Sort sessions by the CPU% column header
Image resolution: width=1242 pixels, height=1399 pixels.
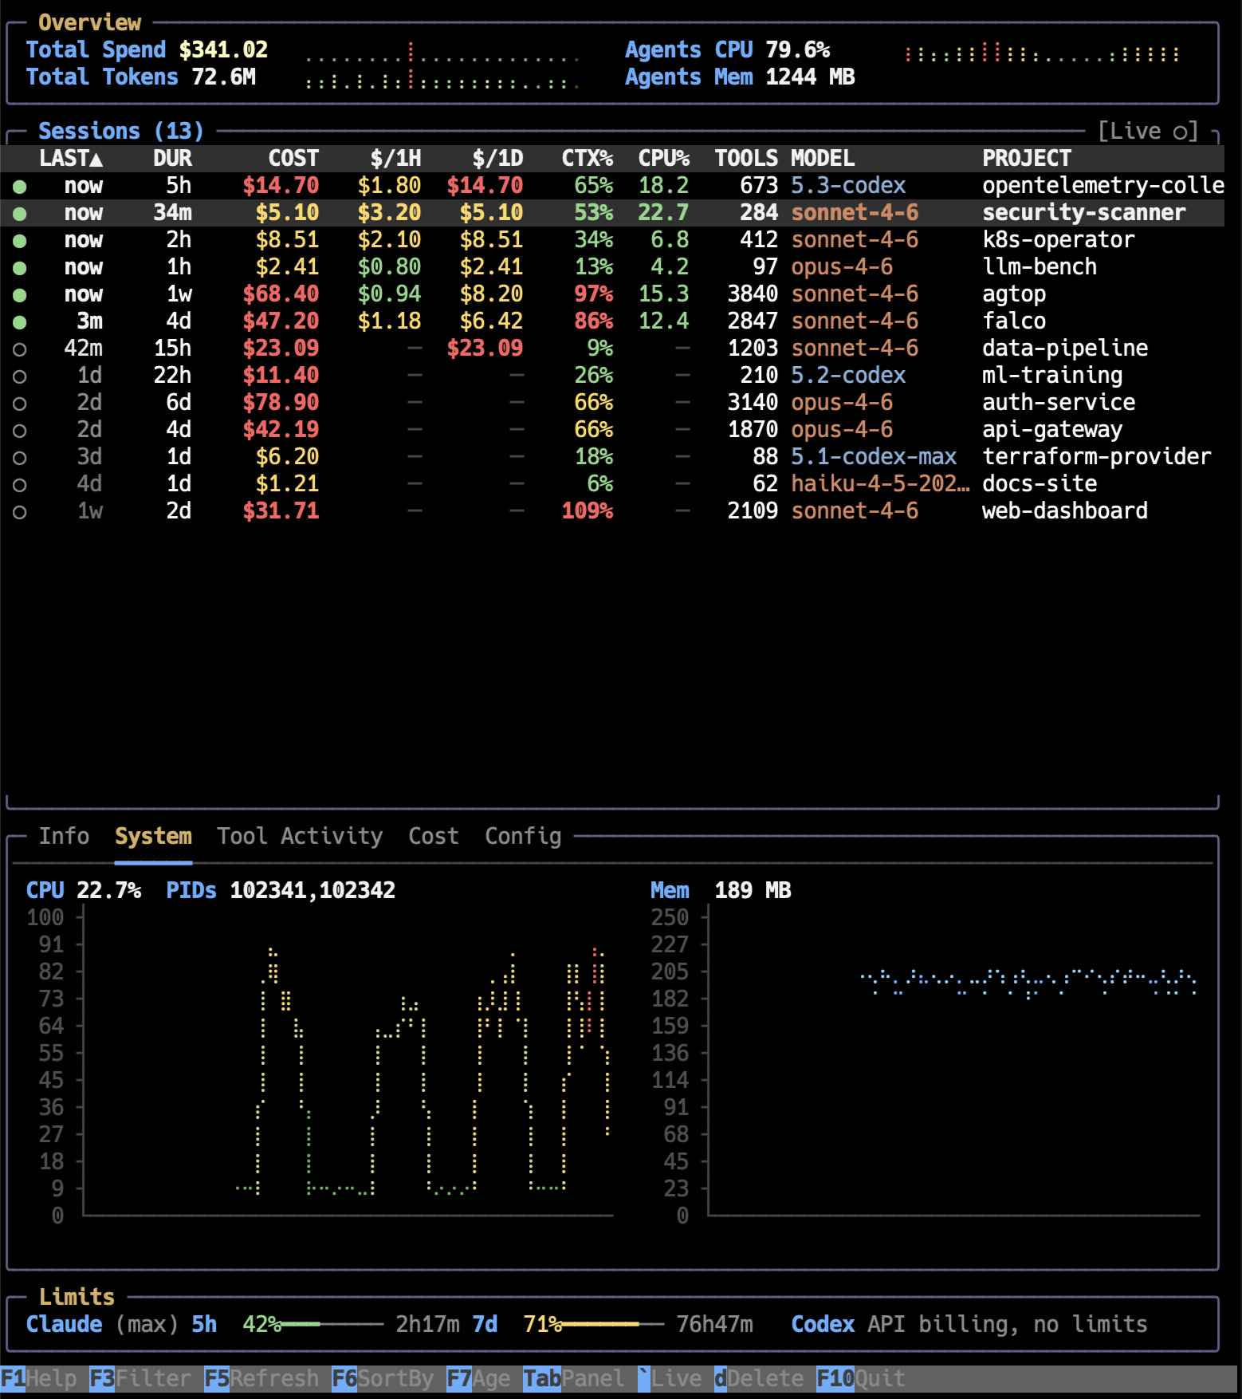click(664, 158)
